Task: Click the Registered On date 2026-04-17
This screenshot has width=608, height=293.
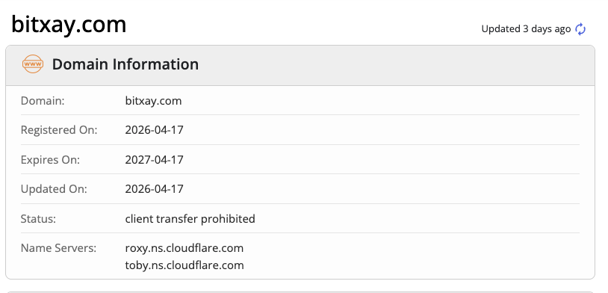Action: coord(154,130)
